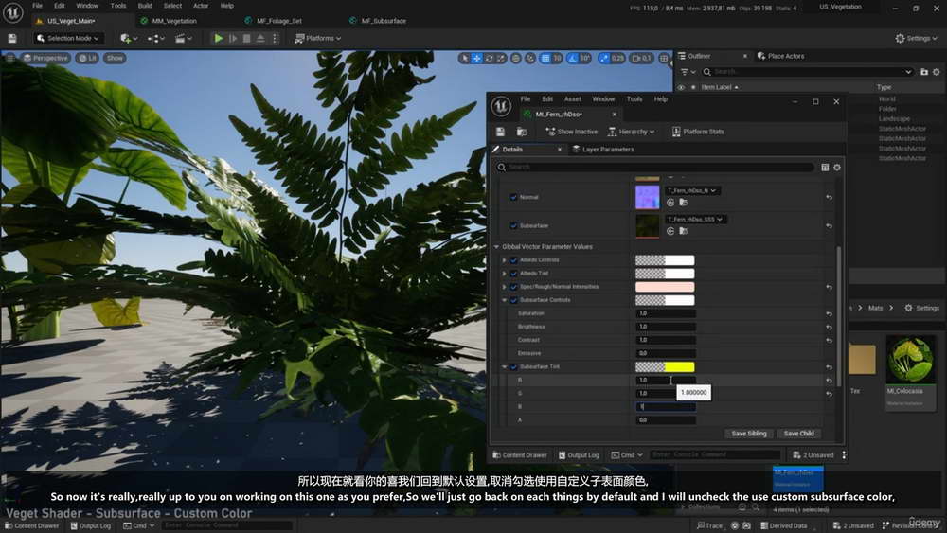This screenshot has width=947, height=533.
Task: Use selected asset arrow for Normal texture
Action: click(670, 203)
